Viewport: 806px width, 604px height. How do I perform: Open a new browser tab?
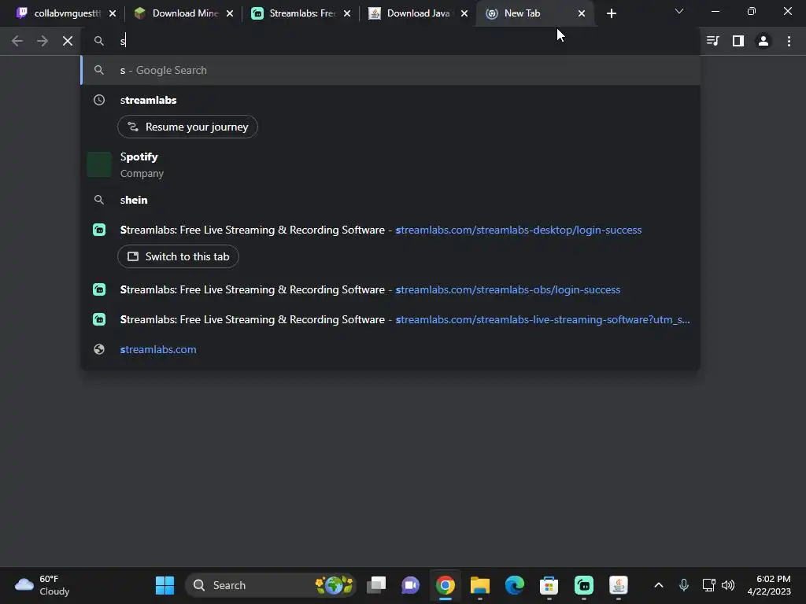coord(611,13)
